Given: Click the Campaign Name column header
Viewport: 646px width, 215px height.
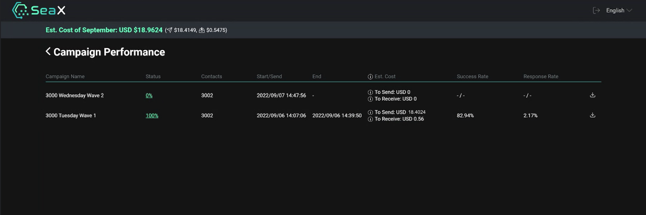Looking at the screenshot, I should pos(65,76).
